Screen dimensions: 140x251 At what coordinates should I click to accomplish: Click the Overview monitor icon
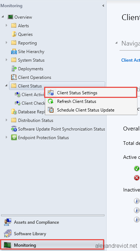click(x=10, y=17)
